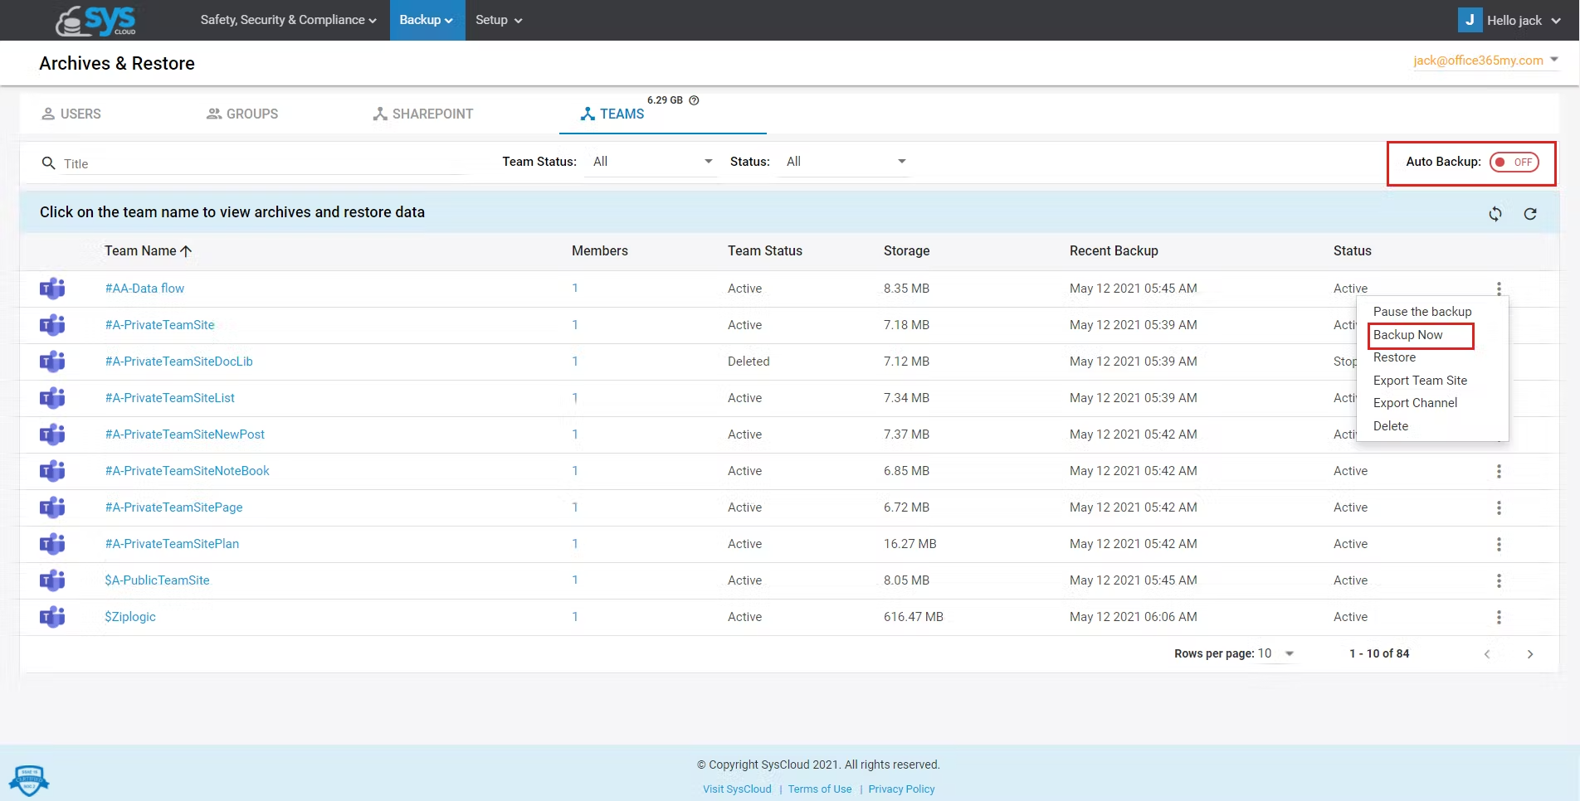This screenshot has width=1580, height=801.
Task: Open the Team Status filter dropdown
Action: pos(650,162)
